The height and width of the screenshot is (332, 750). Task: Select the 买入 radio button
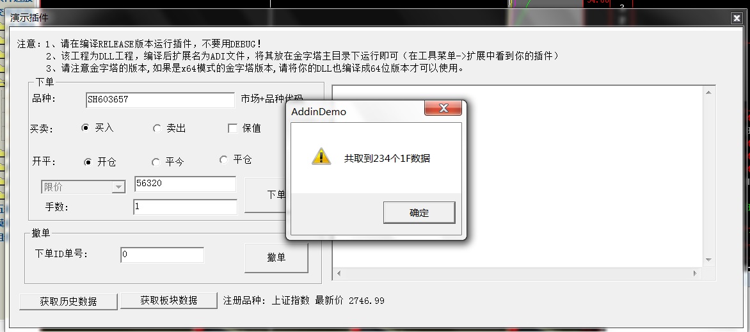coord(85,128)
